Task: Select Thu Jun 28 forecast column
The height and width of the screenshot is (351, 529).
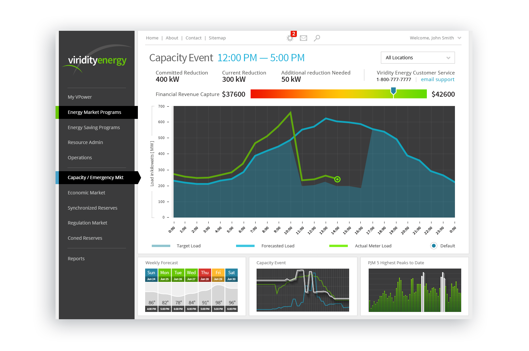Action: click(x=205, y=290)
